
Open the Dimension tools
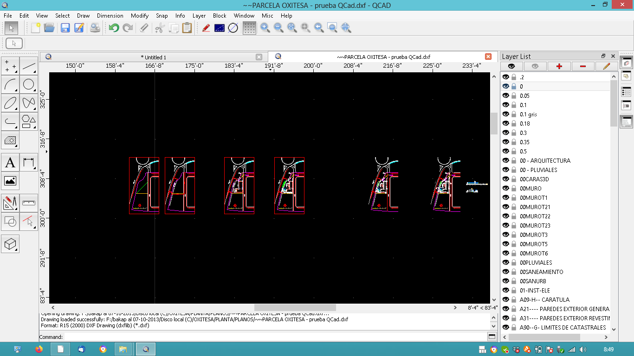point(29,163)
